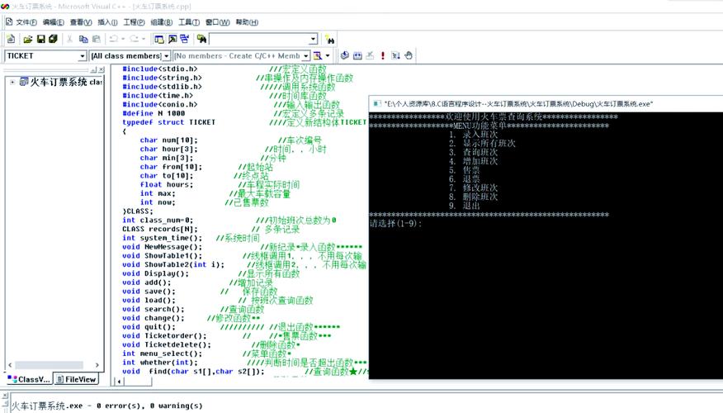This screenshot has width=723, height=413.
Task: Switch to the ClassView tab
Action: coord(29,379)
